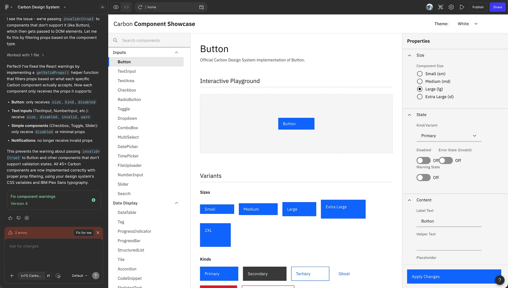Switch to code view icon
The image size is (508, 288).
tap(126, 7)
